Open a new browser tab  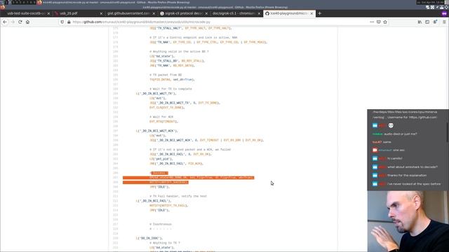(x=320, y=13)
